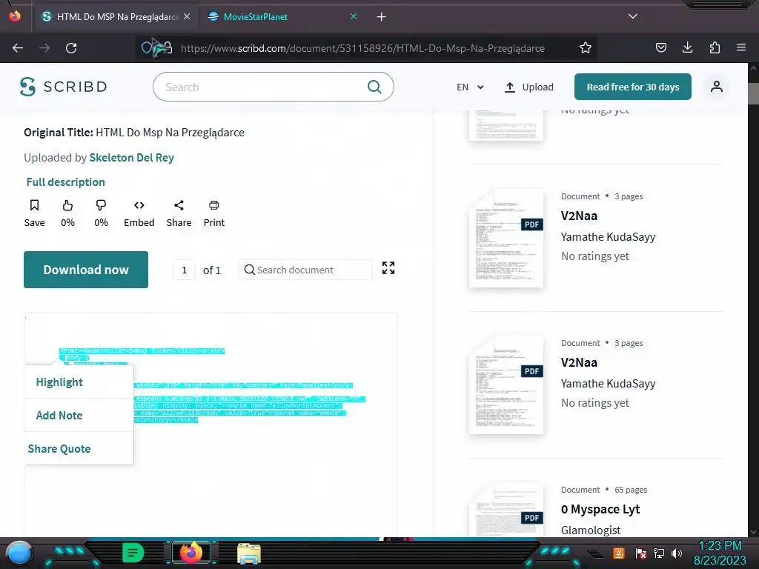Close the MovieStarPlanet tab
Image resolution: width=759 pixels, height=569 pixels.
click(x=354, y=16)
